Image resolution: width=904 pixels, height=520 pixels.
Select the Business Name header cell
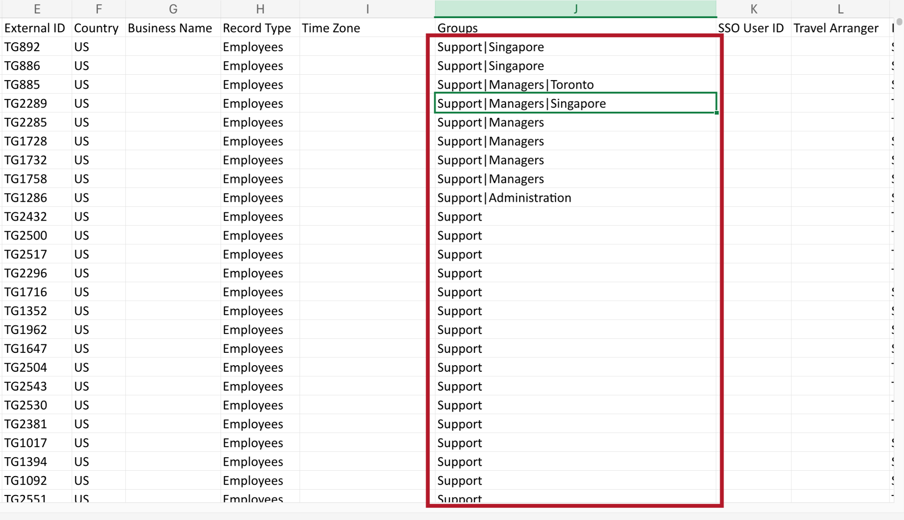tap(170, 28)
